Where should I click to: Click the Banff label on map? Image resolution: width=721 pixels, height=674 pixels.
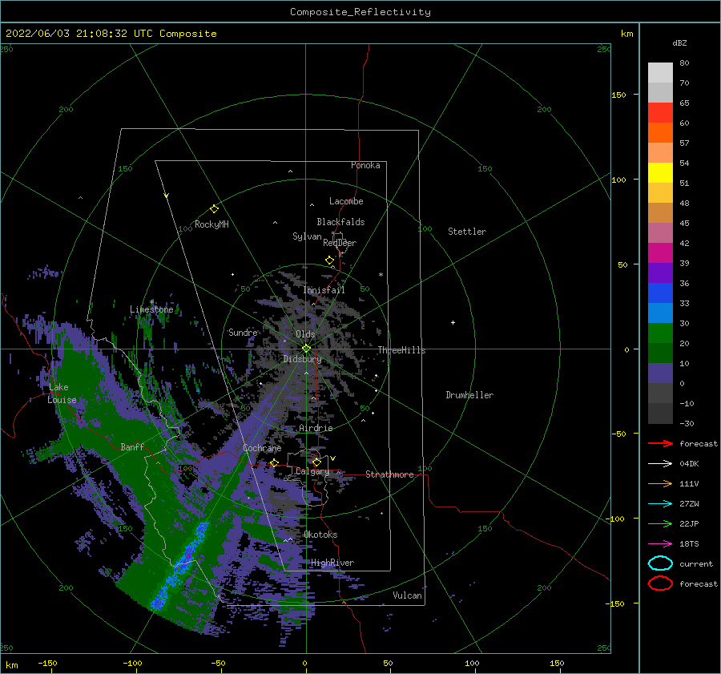pyautogui.click(x=132, y=446)
